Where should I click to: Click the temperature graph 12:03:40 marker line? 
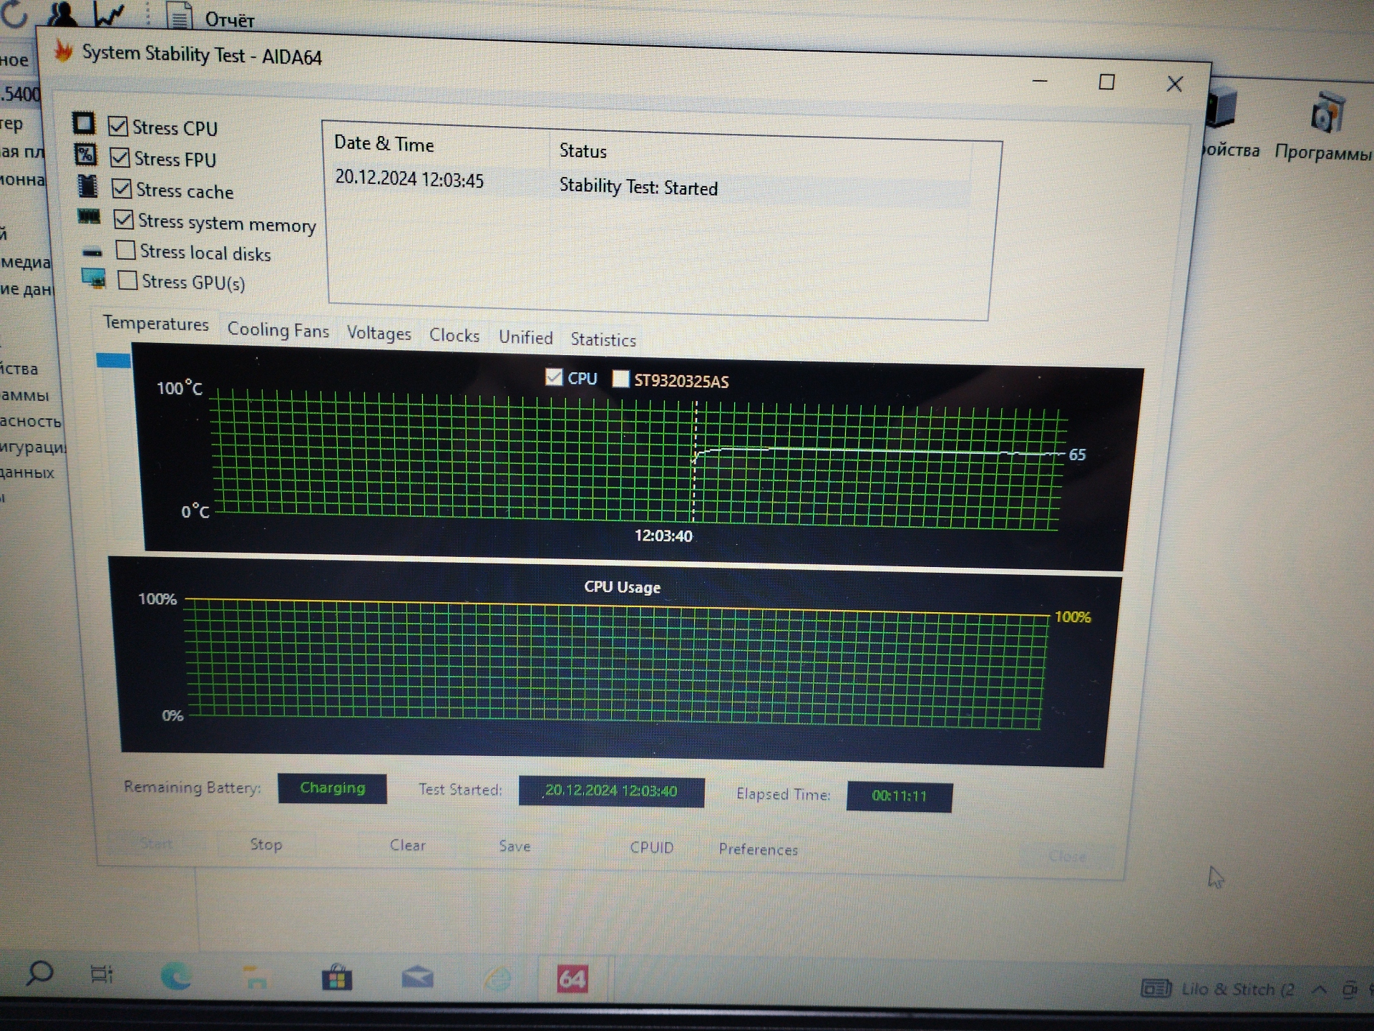click(x=694, y=462)
